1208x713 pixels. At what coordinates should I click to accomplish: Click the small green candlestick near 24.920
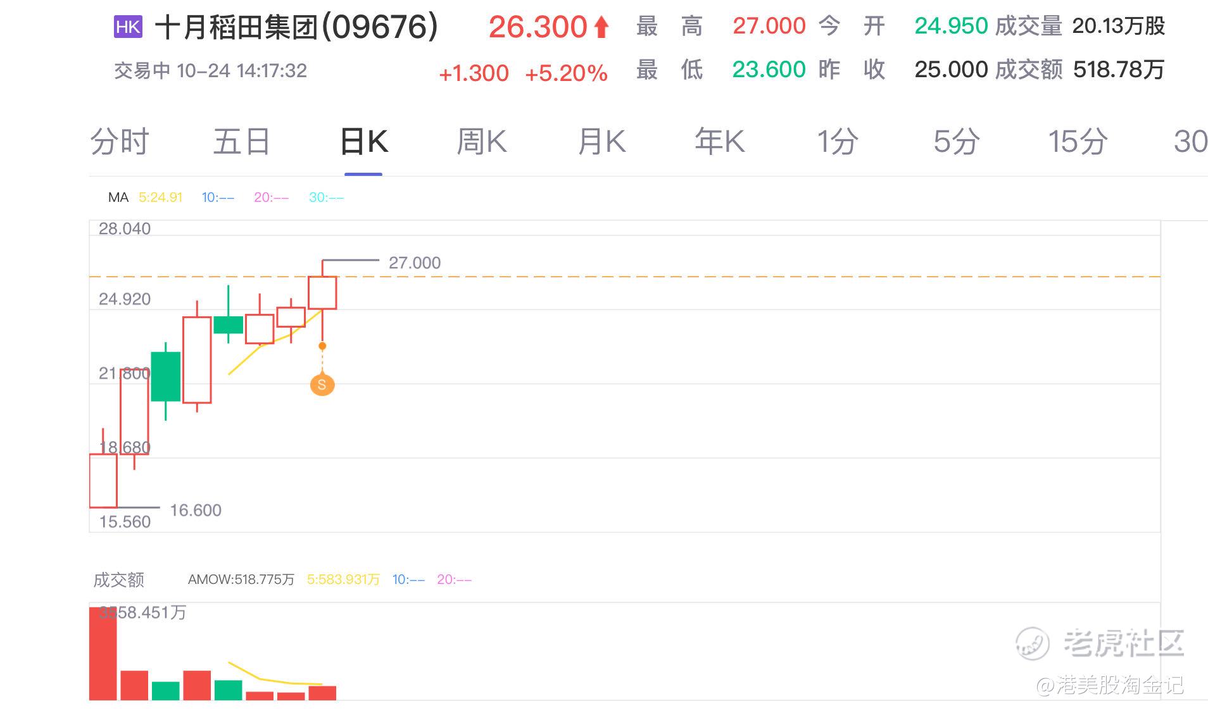tap(229, 325)
